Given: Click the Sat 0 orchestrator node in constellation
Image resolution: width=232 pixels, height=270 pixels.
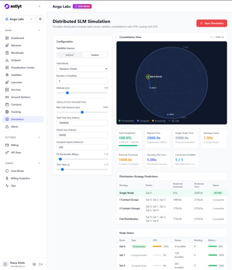Looking at the screenshot, I should pyautogui.click(x=148, y=77).
